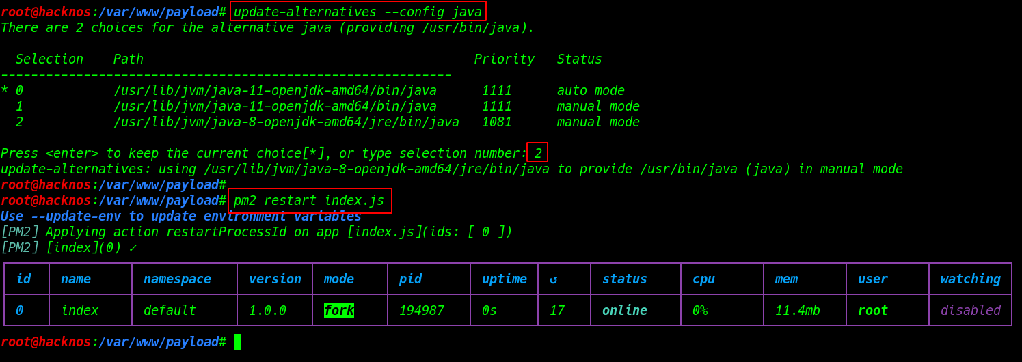This screenshot has width=1022, height=362.
Task: Click the 'root' user cell in PM2 table
Action: click(873, 311)
